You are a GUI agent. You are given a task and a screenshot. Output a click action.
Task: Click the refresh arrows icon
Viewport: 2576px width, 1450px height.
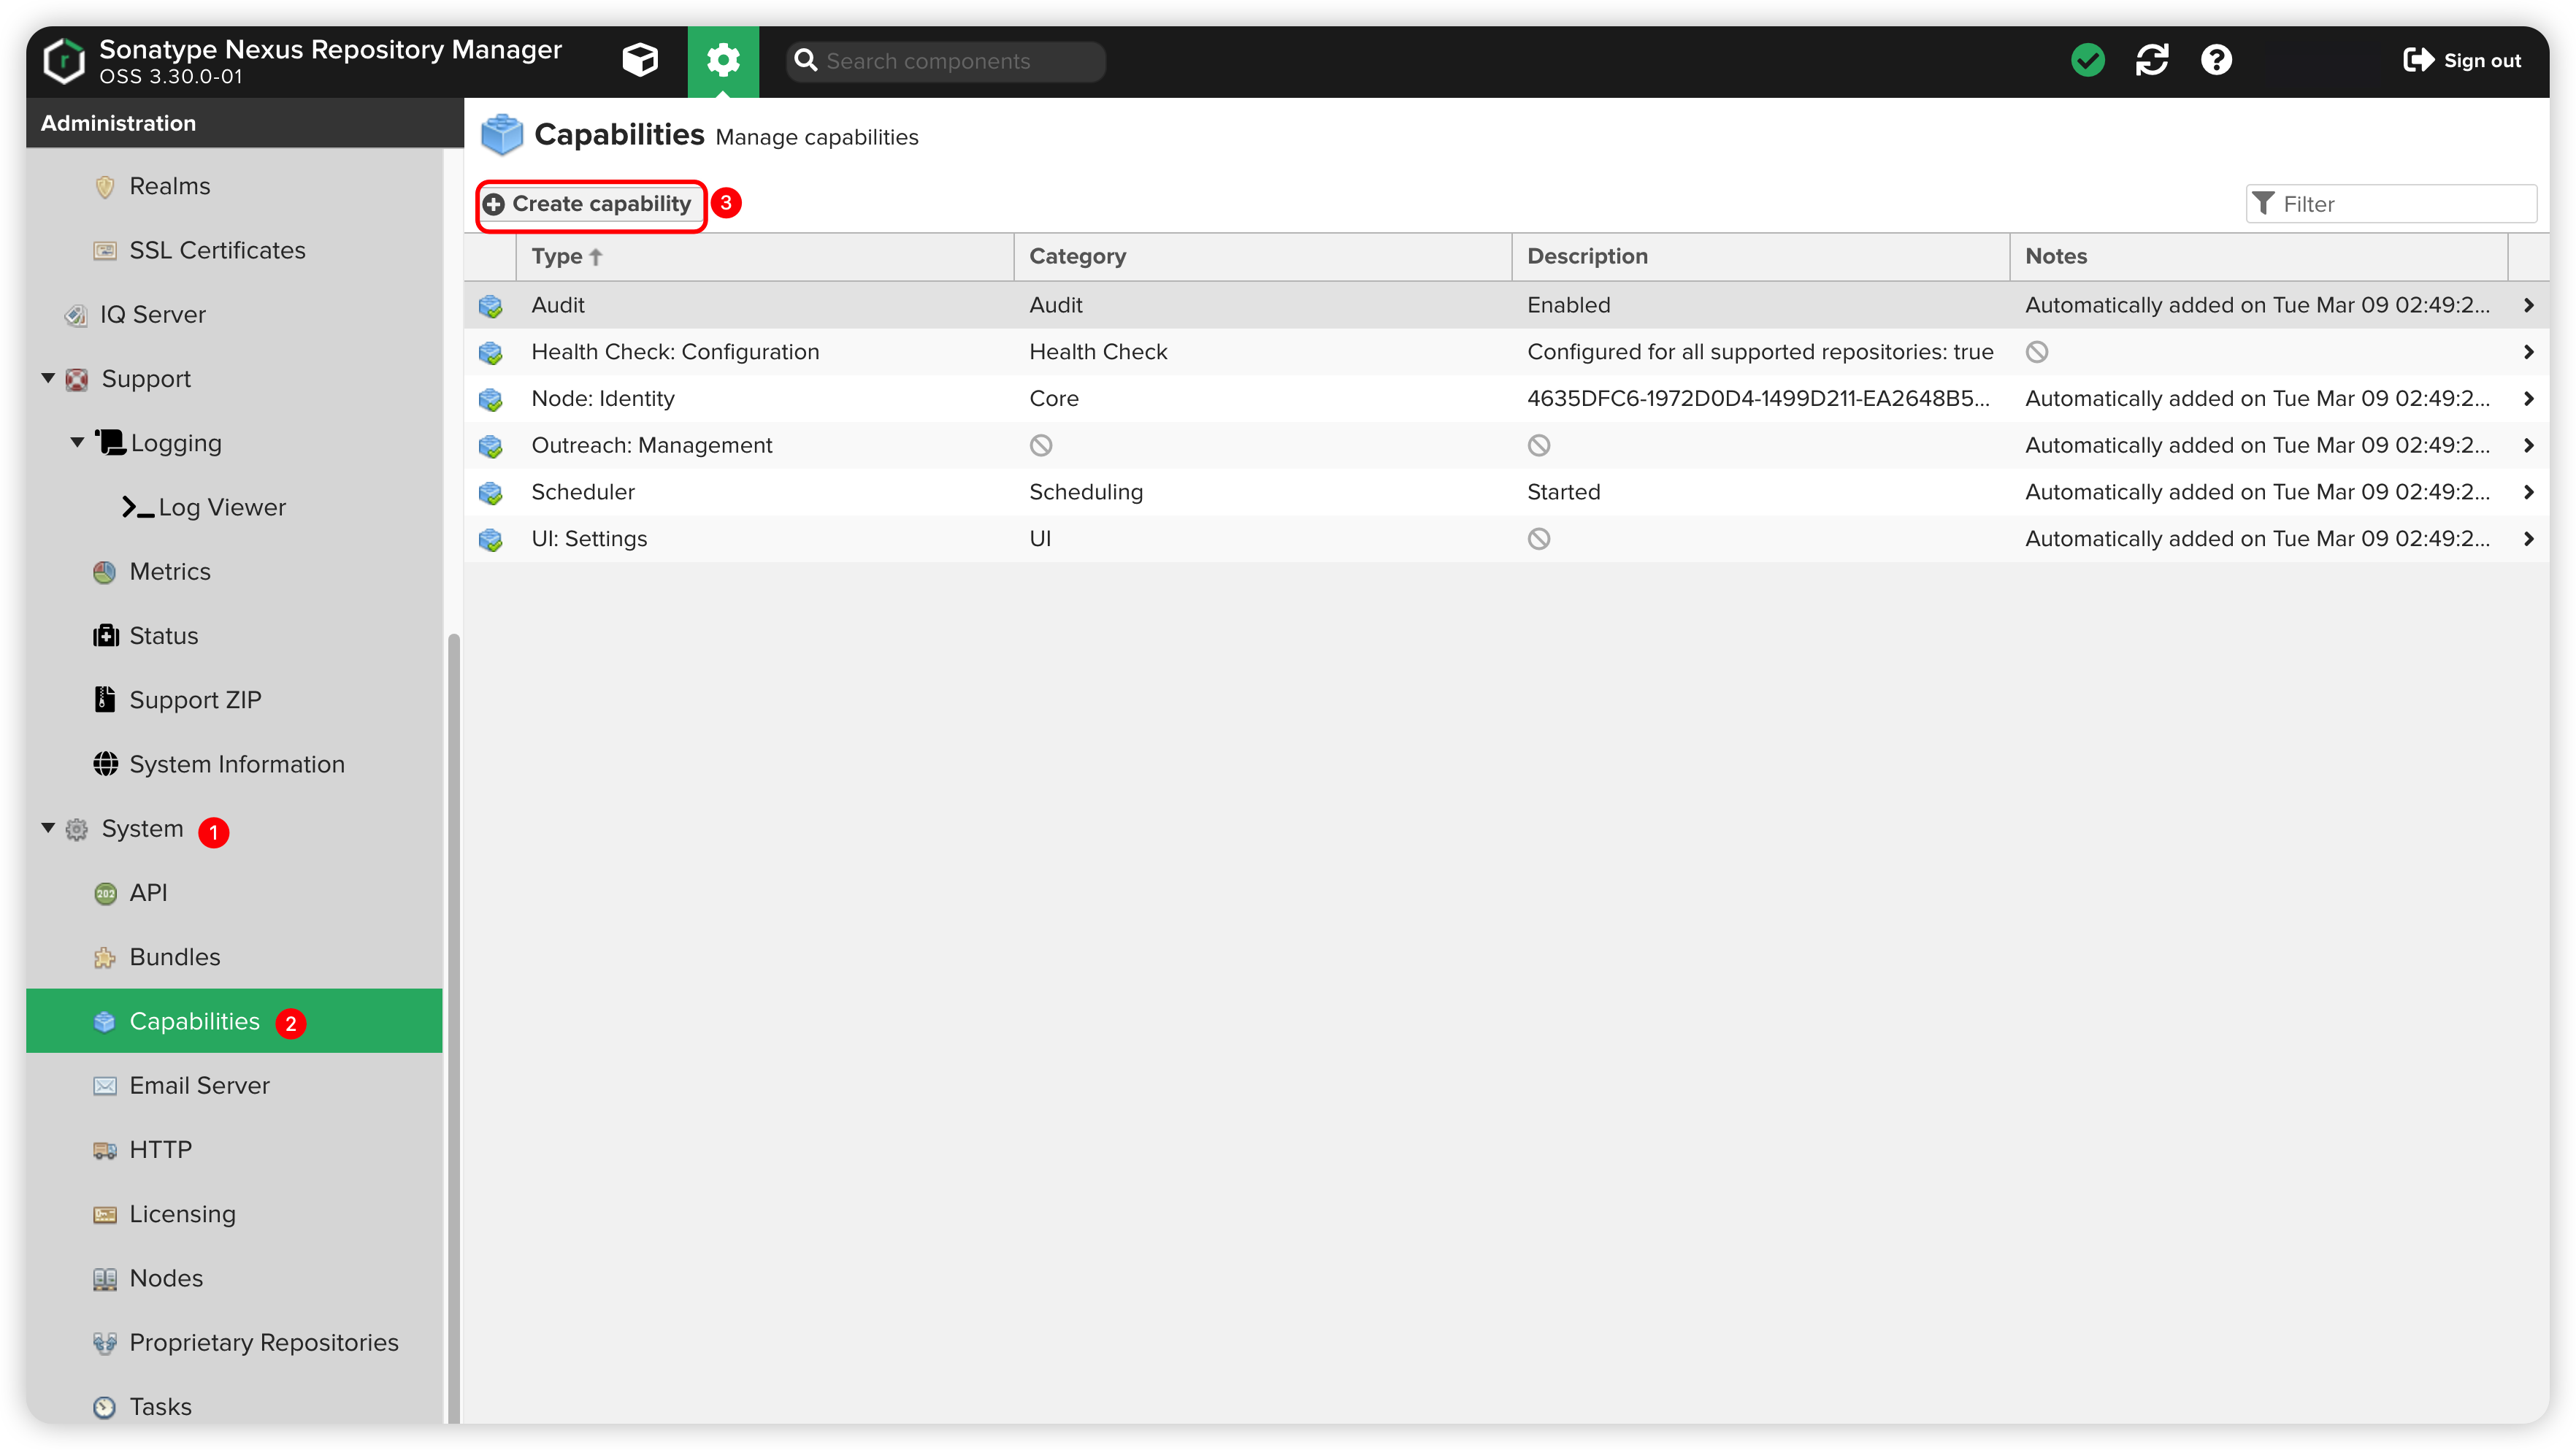2152,60
